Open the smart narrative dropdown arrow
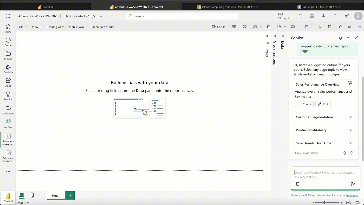 coord(261,27)
